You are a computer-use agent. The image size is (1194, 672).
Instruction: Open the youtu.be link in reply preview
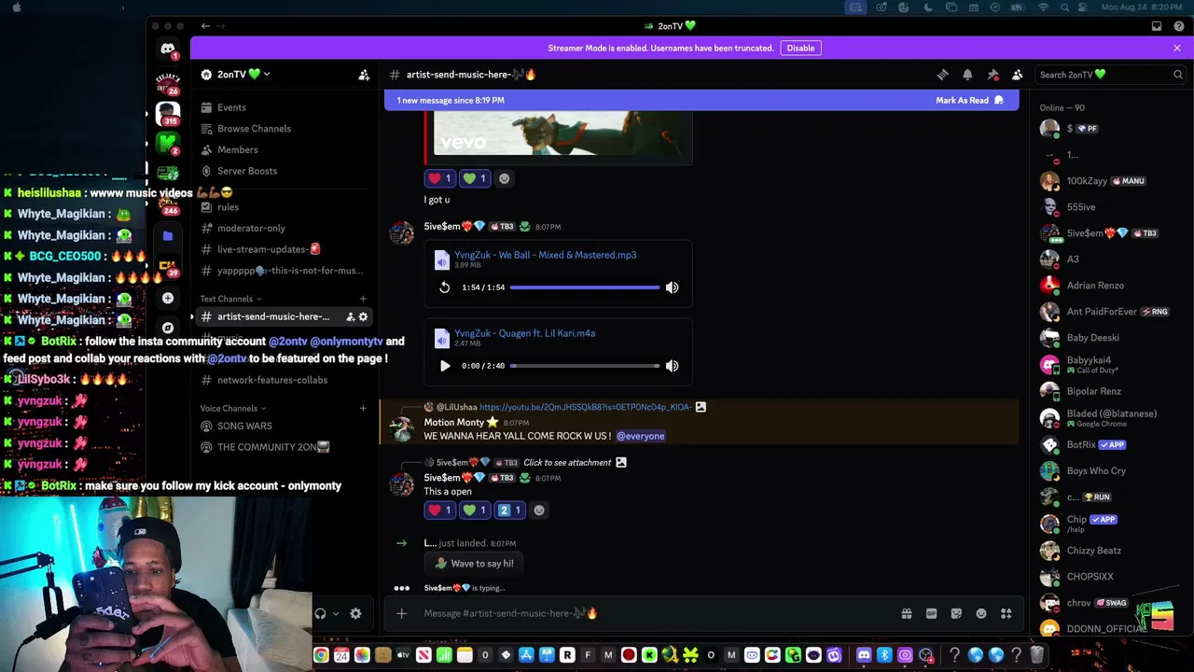(586, 407)
